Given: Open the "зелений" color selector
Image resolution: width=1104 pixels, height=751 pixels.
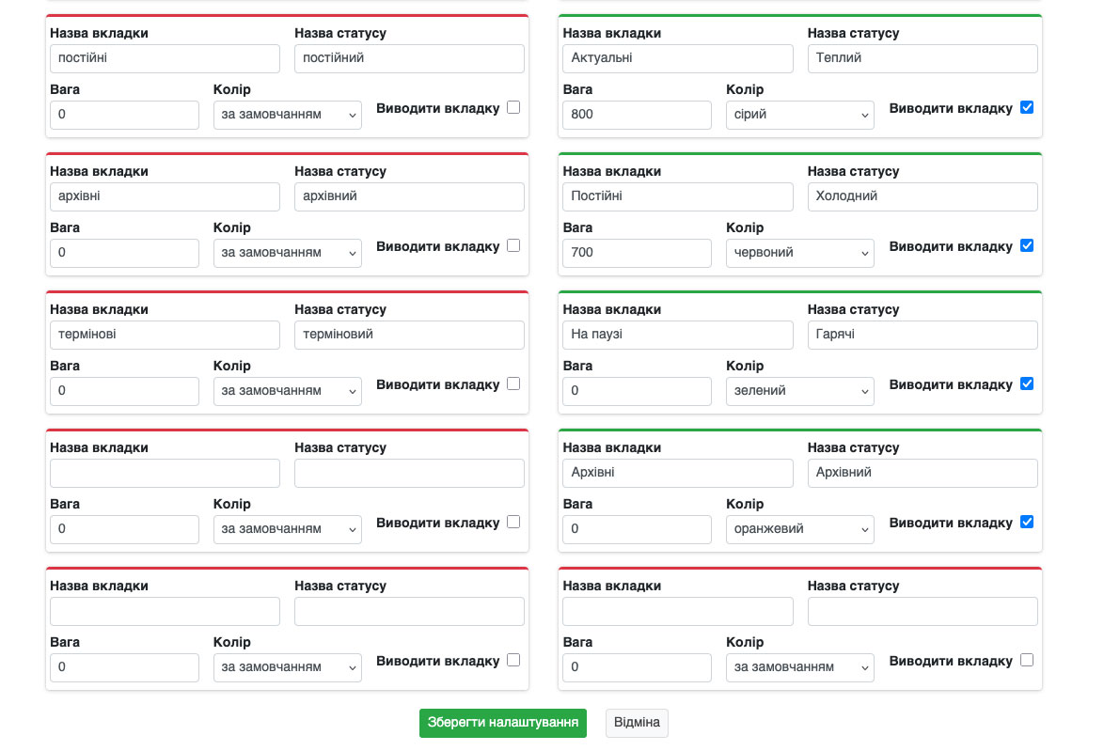Looking at the screenshot, I should point(799,391).
